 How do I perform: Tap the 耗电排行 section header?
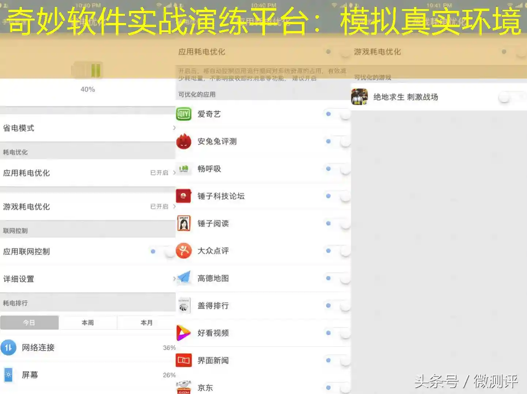click(x=15, y=303)
